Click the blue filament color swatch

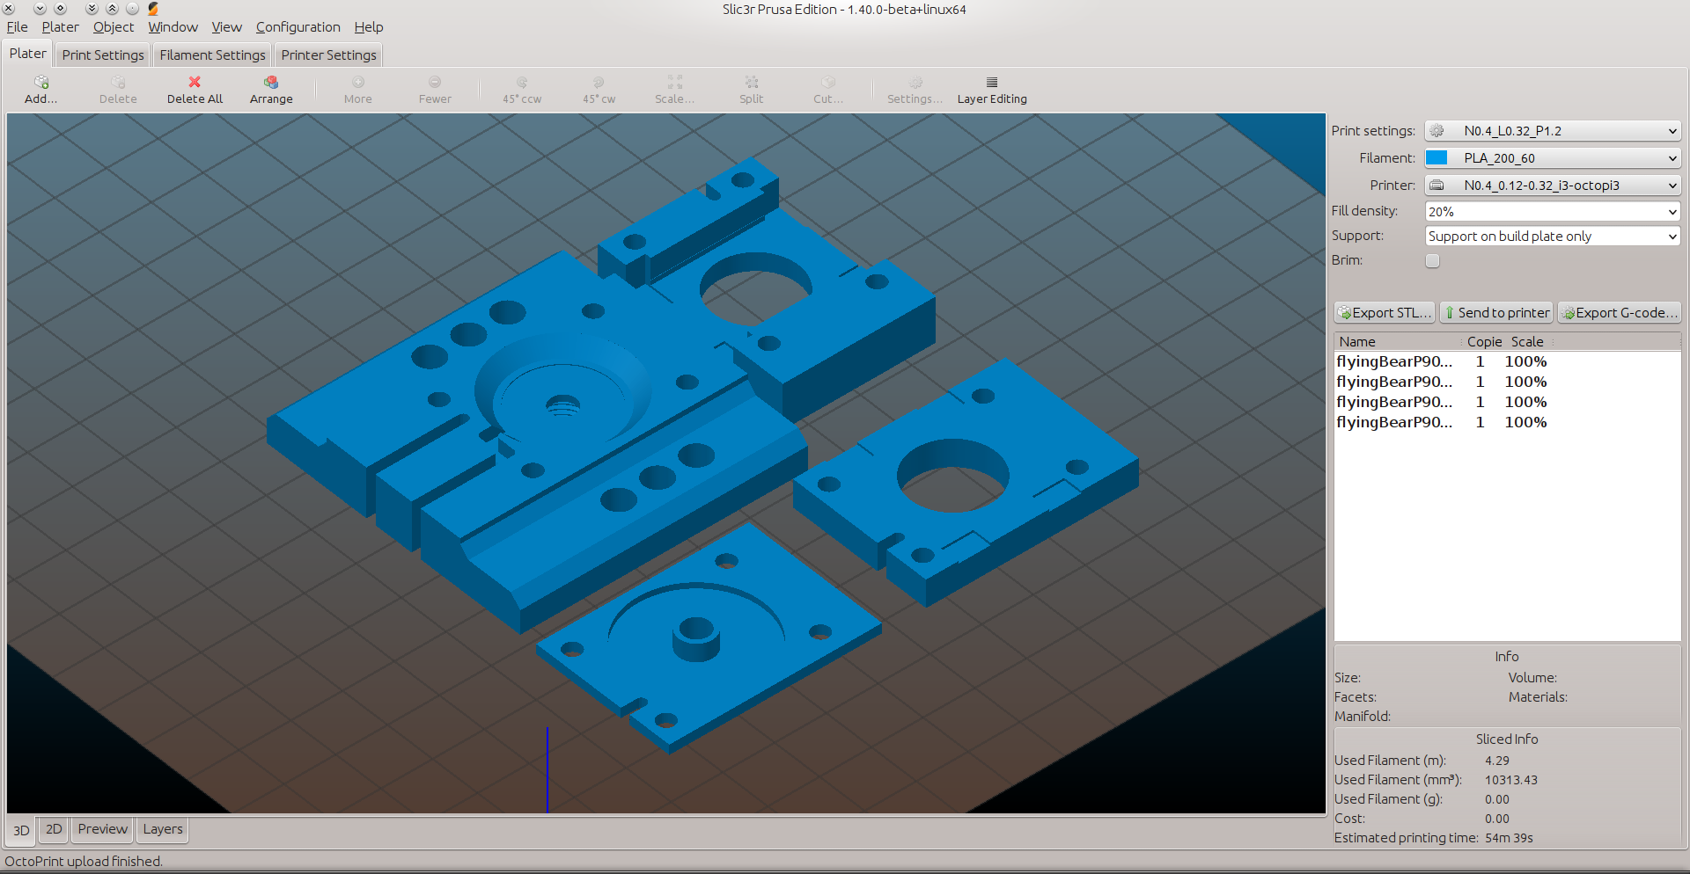(1436, 158)
